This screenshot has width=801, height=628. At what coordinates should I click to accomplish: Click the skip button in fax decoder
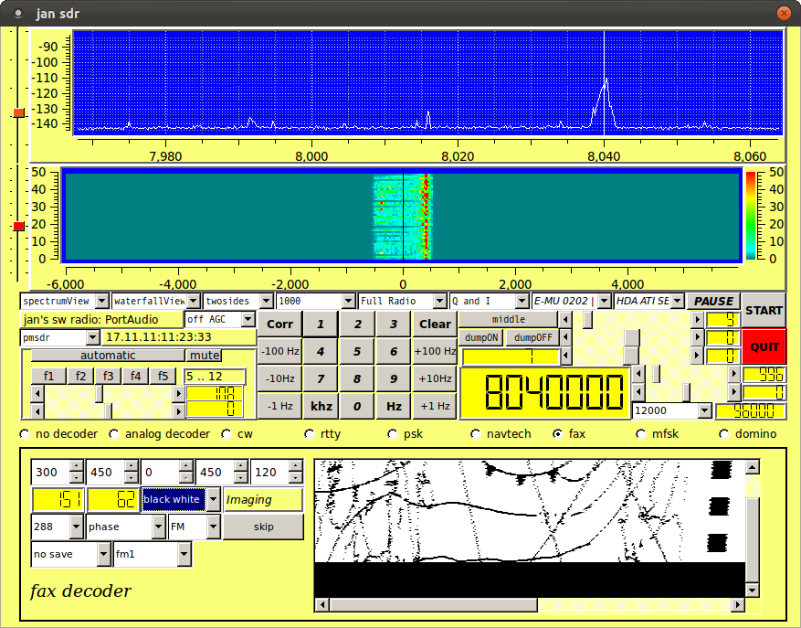(263, 527)
